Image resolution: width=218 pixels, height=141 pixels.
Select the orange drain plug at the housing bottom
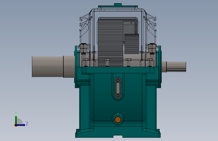118,119
